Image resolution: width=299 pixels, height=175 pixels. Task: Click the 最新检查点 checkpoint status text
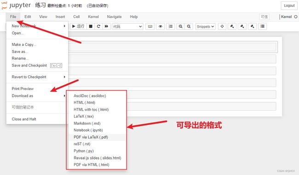pos(65,6)
